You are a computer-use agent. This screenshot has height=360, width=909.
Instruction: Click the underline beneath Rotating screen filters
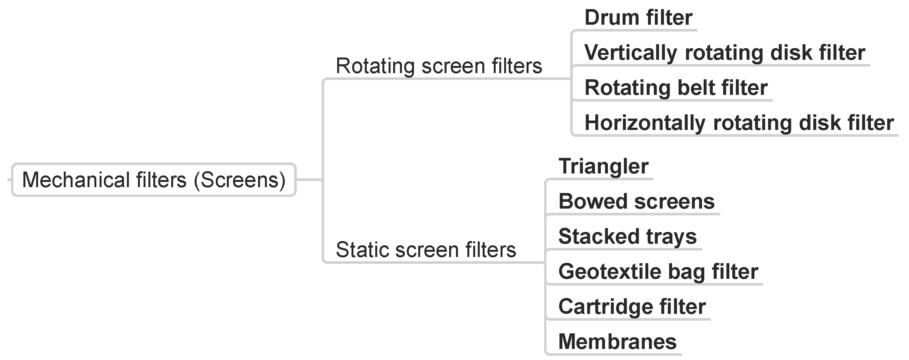(445, 79)
